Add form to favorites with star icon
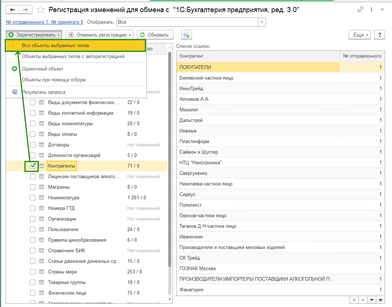The height and width of the screenshot is (307, 392). pyautogui.click(x=41, y=10)
